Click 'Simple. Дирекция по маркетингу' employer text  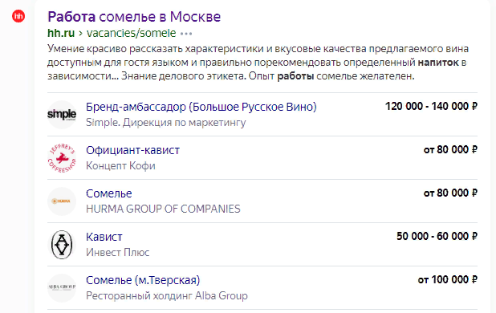click(x=166, y=122)
